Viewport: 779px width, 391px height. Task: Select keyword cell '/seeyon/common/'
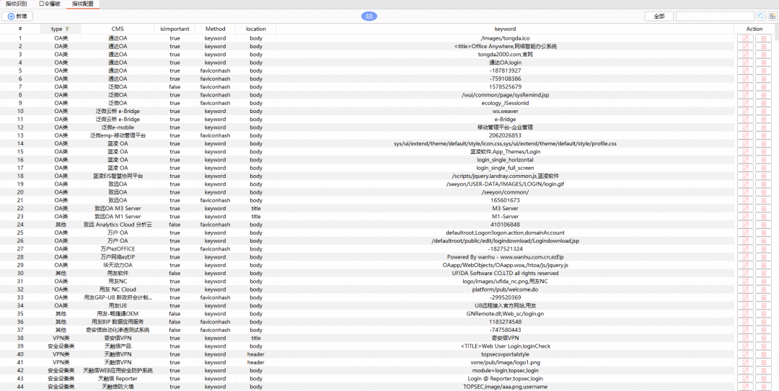click(505, 192)
